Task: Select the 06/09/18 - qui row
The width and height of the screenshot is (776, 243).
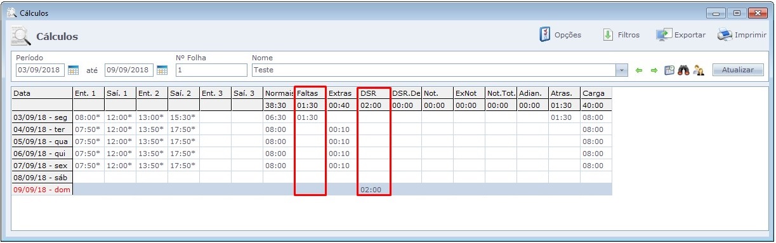Action: tap(312, 154)
